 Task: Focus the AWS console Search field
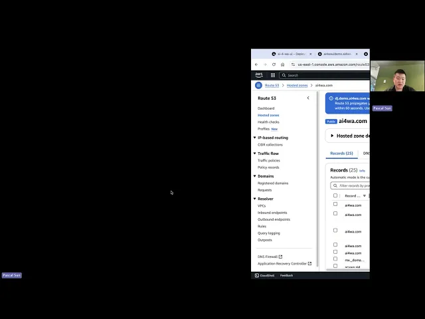324,75
